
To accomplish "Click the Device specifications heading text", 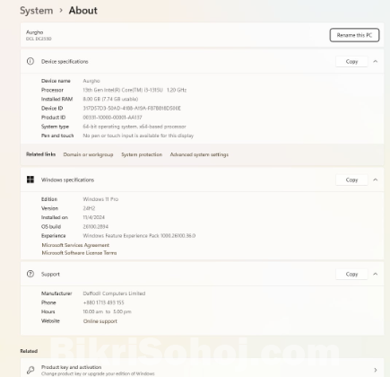I will [x=65, y=62].
